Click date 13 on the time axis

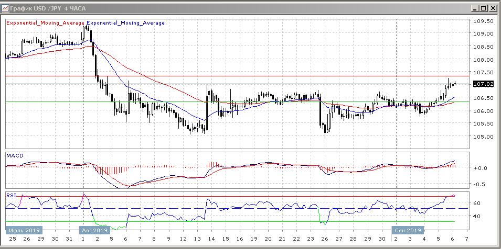click(195, 239)
